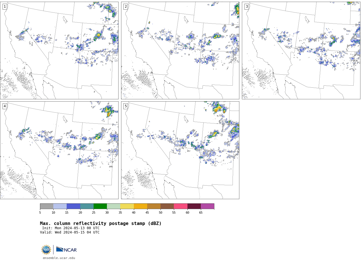Click the panel number label 1
Viewport: 363px width, 261px height.
[5, 7]
